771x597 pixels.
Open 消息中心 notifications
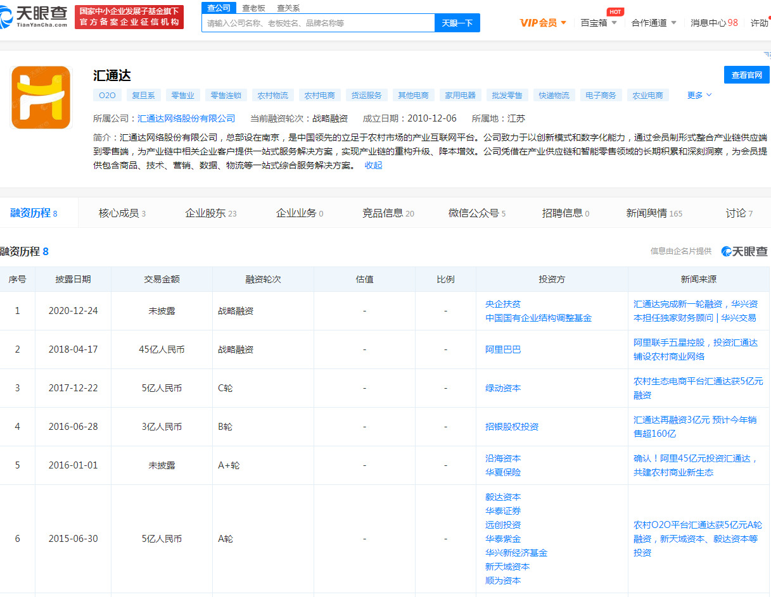point(714,23)
